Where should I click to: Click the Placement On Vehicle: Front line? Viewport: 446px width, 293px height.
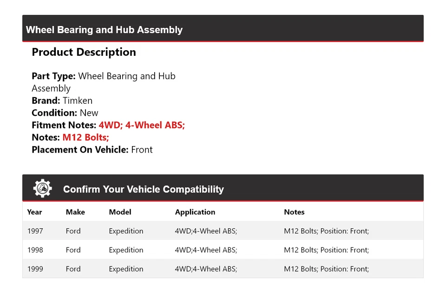pyautogui.click(x=92, y=150)
